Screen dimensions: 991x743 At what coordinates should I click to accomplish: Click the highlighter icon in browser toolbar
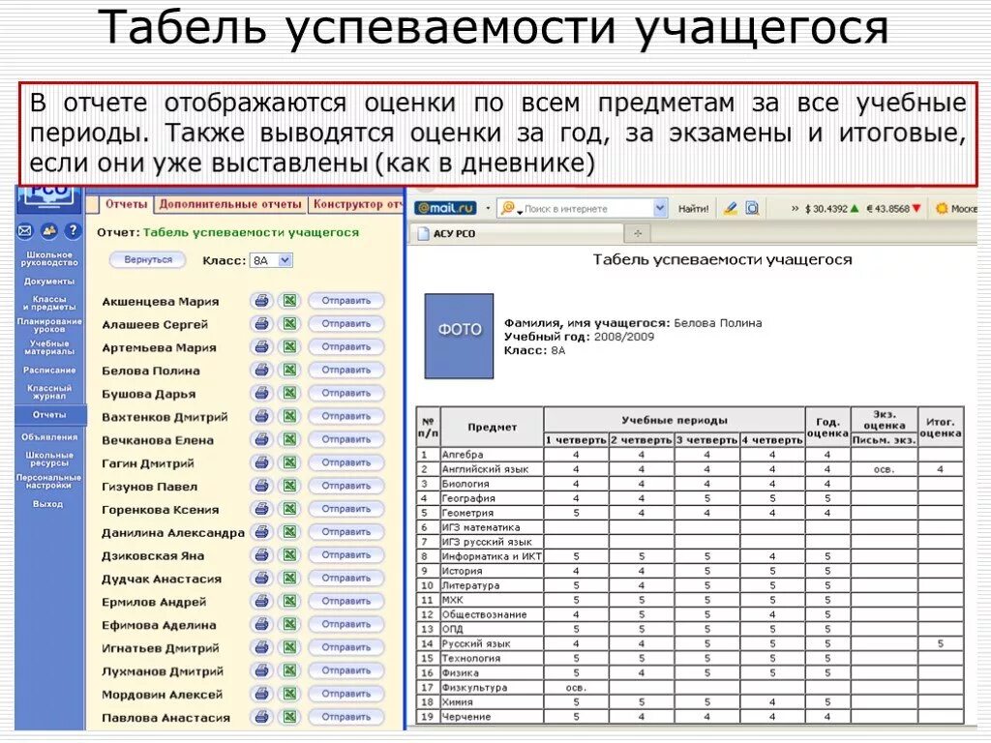click(x=731, y=208)
